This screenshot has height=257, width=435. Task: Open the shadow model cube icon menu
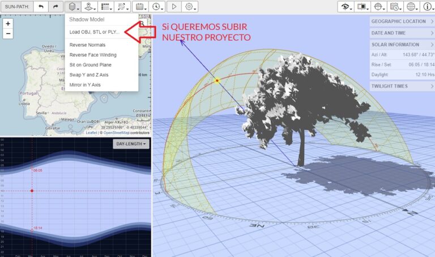tap(72, 7)
